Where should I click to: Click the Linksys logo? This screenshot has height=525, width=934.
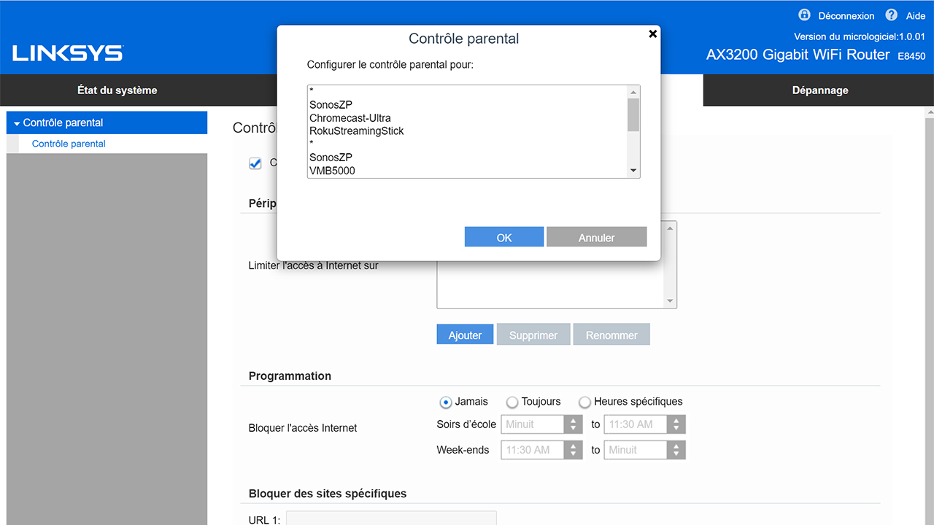68,53
